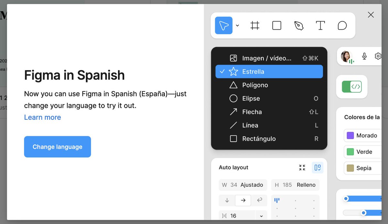Click the Colores de la panel heading
Viewport: 388px width, 224px height.
(x=362, y=117)
